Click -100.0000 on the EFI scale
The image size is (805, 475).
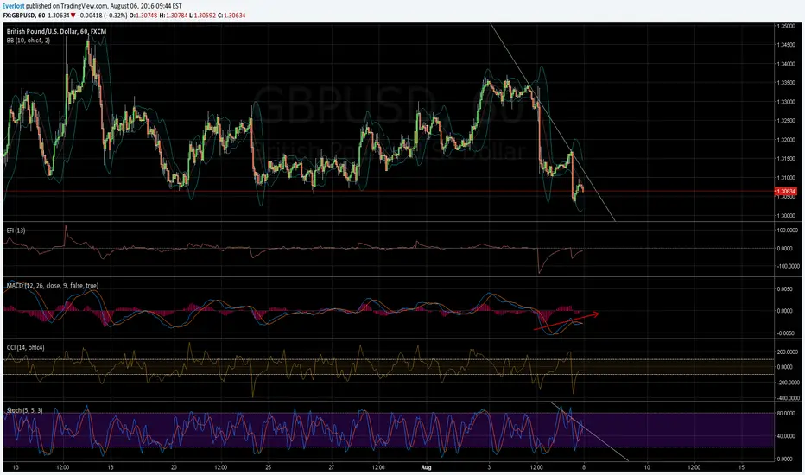788,267
